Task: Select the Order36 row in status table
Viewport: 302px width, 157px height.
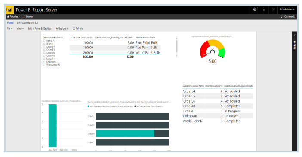Action: pos(217,101)
